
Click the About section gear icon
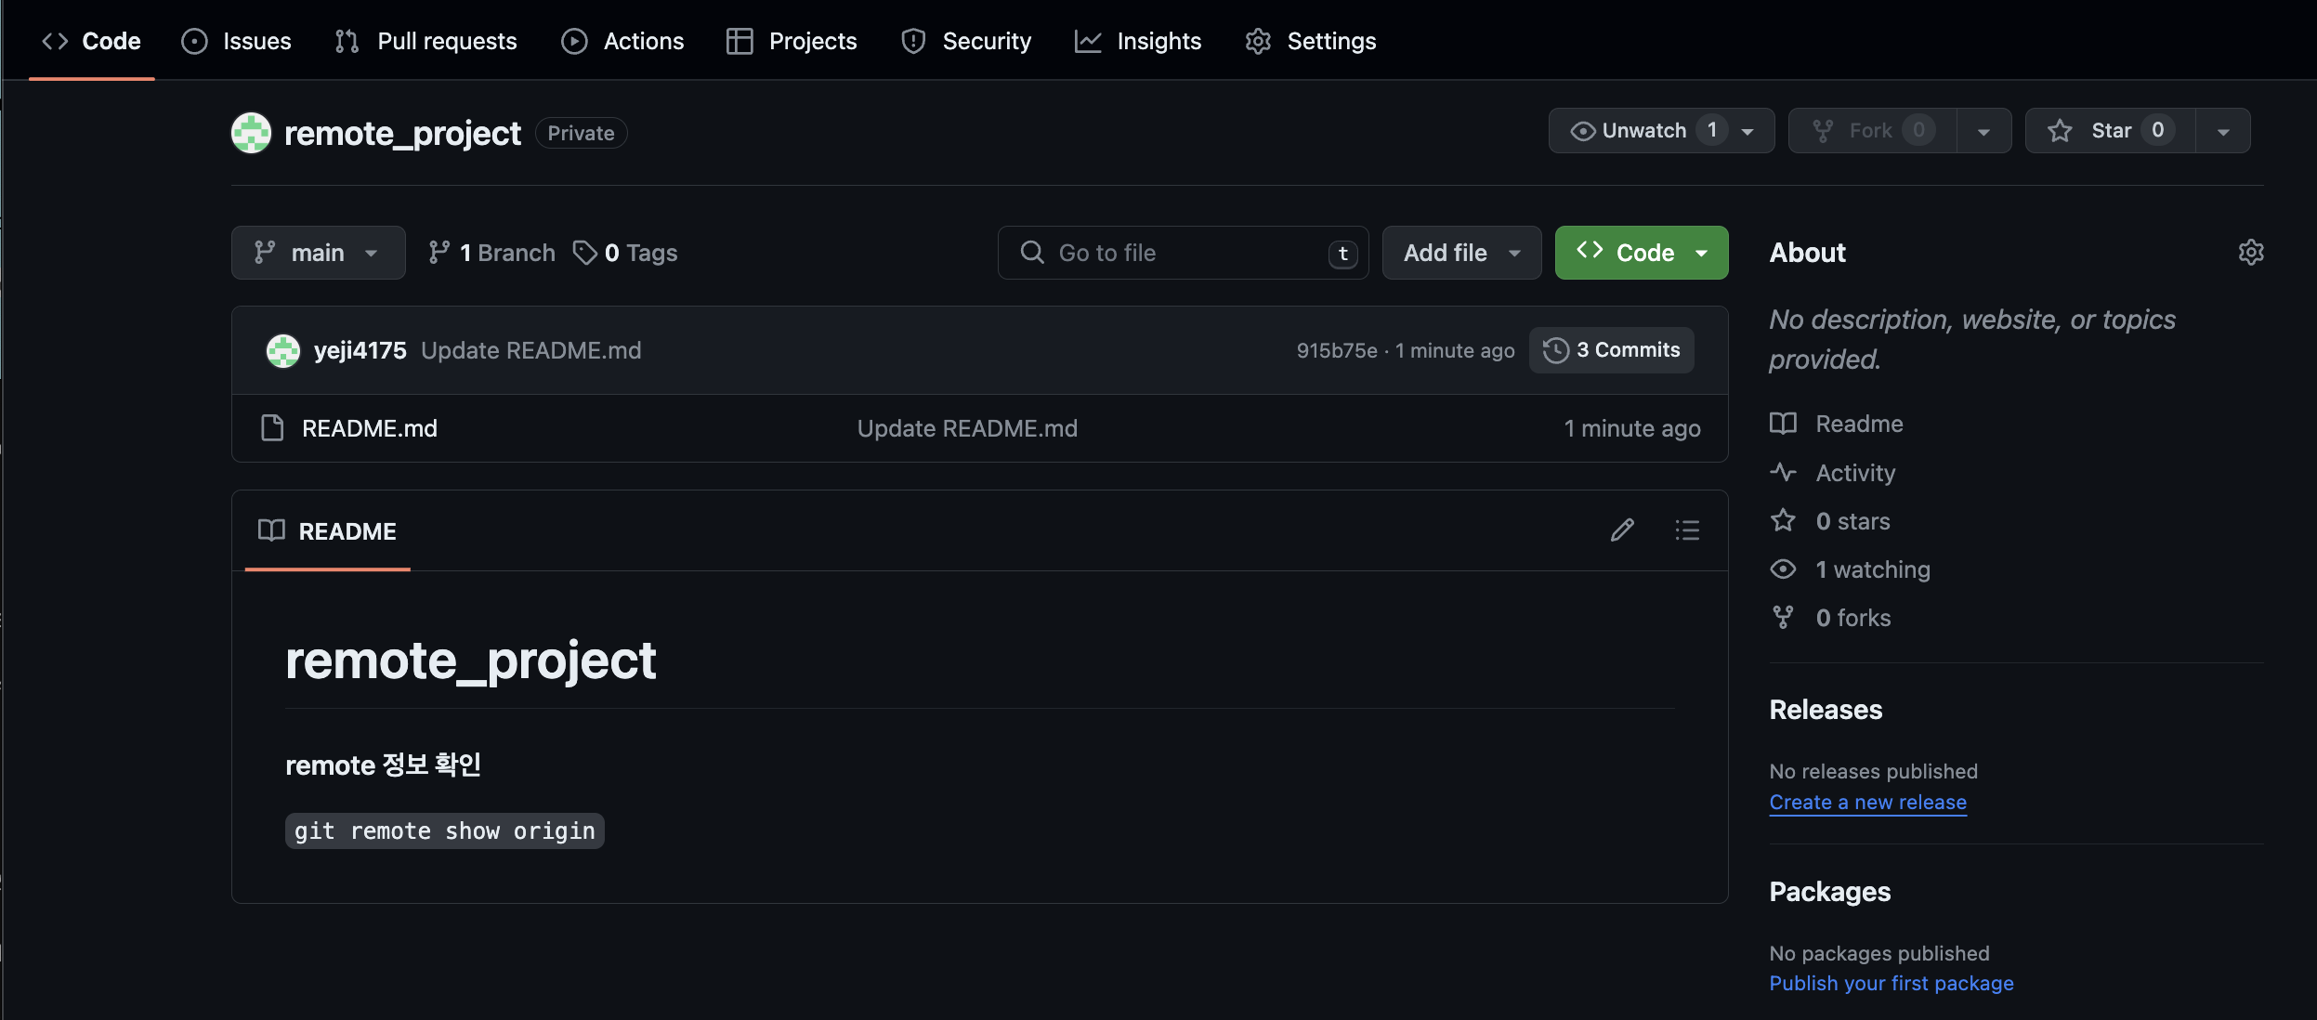click(2250, 253)
